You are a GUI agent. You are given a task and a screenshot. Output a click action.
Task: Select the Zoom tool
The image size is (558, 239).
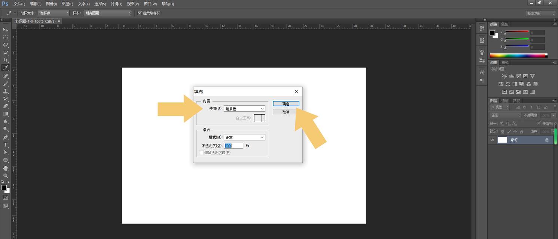tap(6, 176)
